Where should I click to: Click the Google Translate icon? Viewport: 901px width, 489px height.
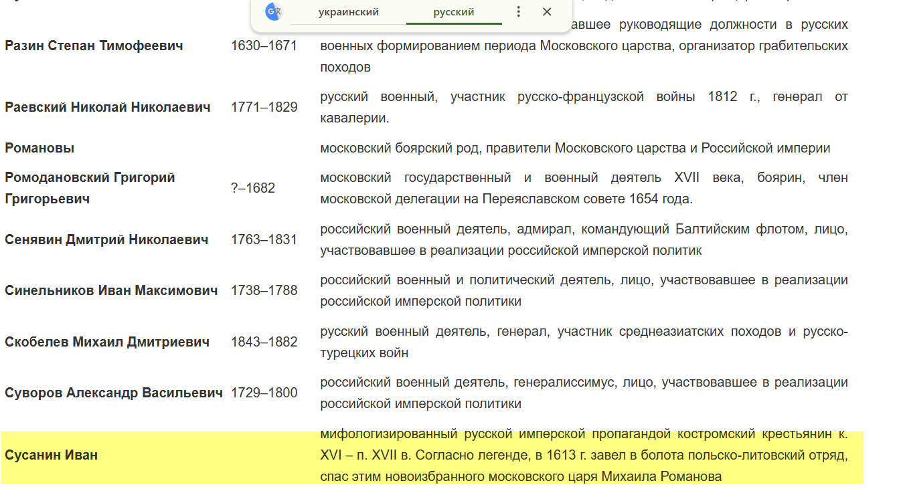273,11
